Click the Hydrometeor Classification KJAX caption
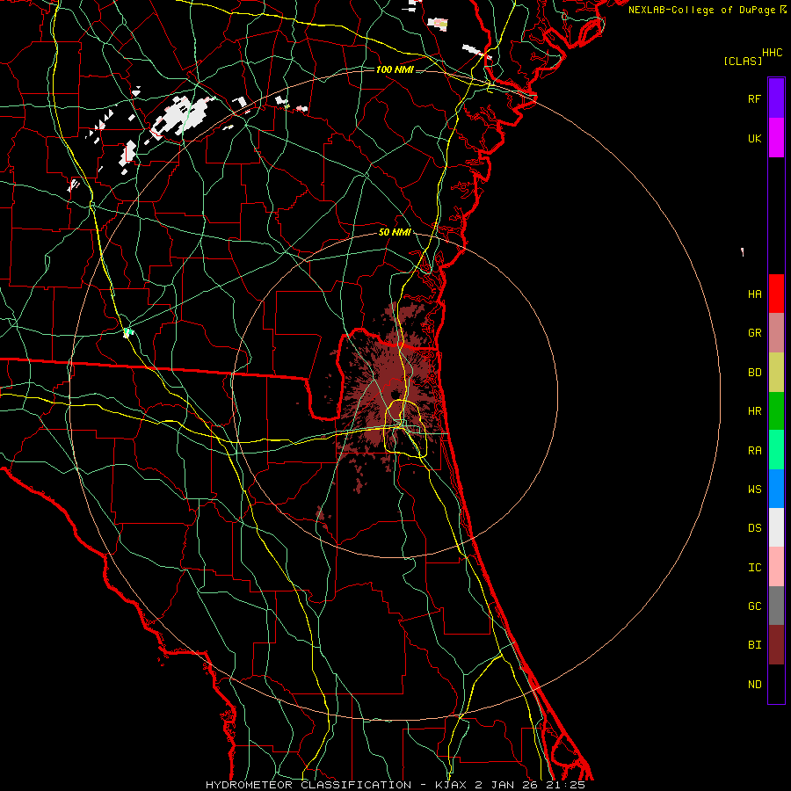Image resolution: width=791 pixels, height=791 pixels. point(395,785)
